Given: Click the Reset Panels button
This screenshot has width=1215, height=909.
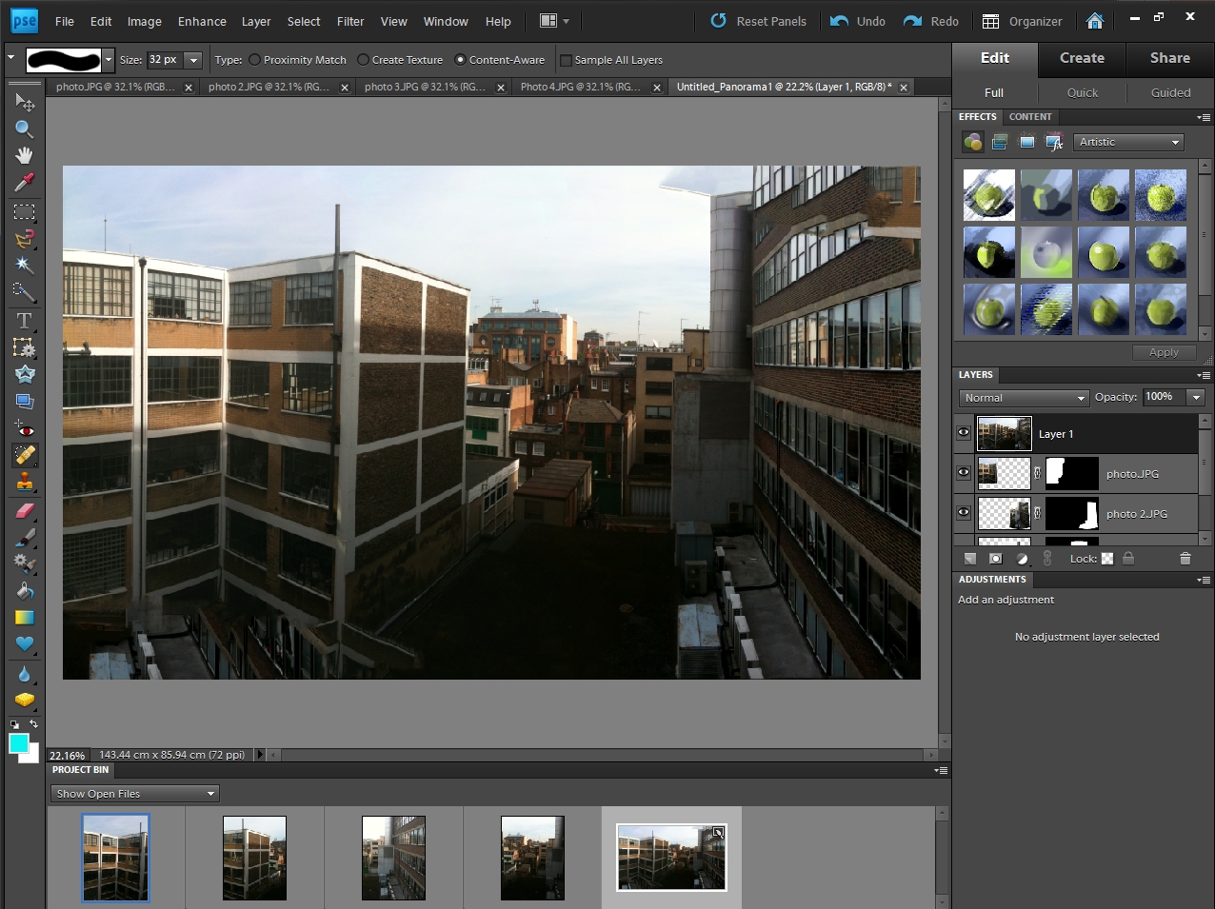Looking at the screenshot, I should coord(759,21).
